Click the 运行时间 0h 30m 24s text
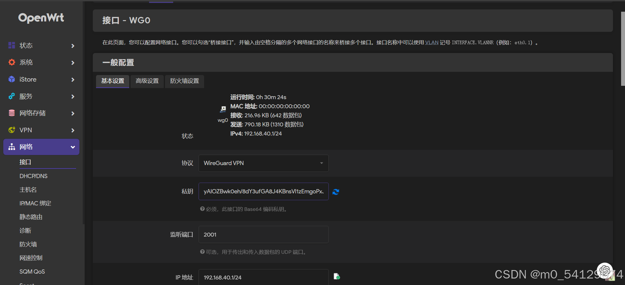Screen dimensions: 625x285 point(258,97)
